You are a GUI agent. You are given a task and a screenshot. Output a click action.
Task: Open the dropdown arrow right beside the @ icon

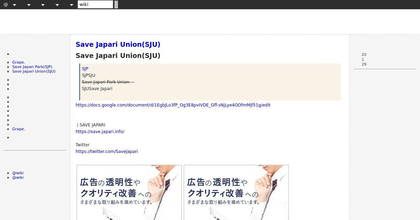15,5
